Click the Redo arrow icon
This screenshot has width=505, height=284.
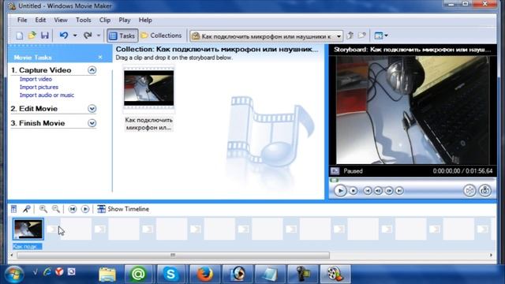click(88, 35)
